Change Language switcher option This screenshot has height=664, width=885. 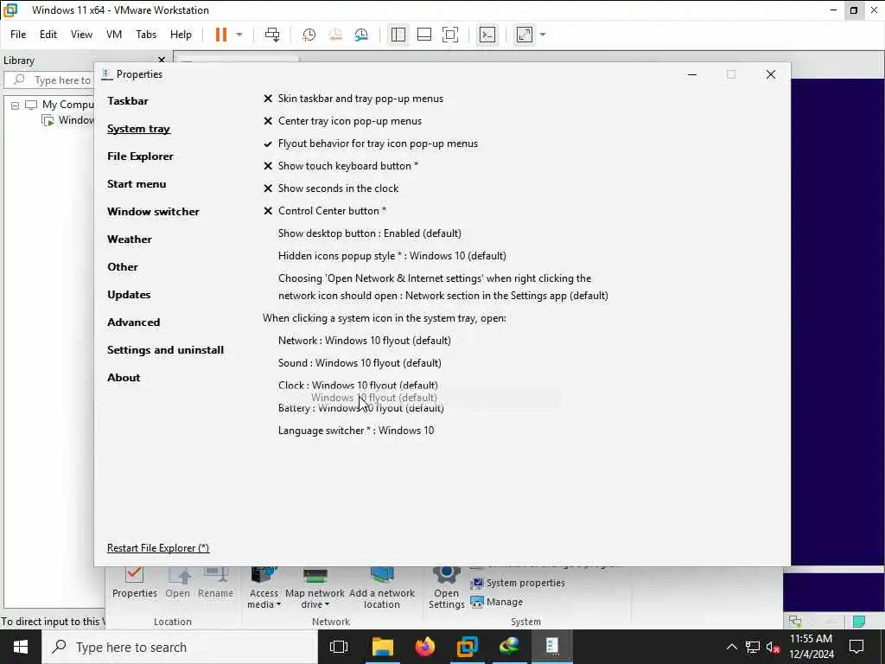356,431
